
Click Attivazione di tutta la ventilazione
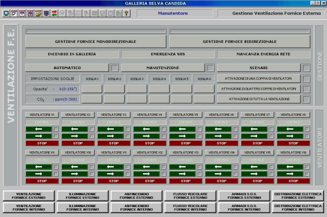[259, 99]
